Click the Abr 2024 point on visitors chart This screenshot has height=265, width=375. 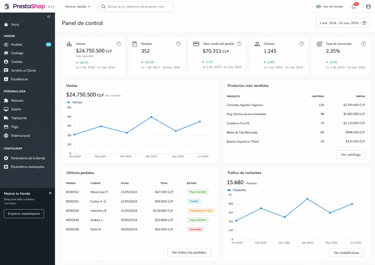(307, 199)
